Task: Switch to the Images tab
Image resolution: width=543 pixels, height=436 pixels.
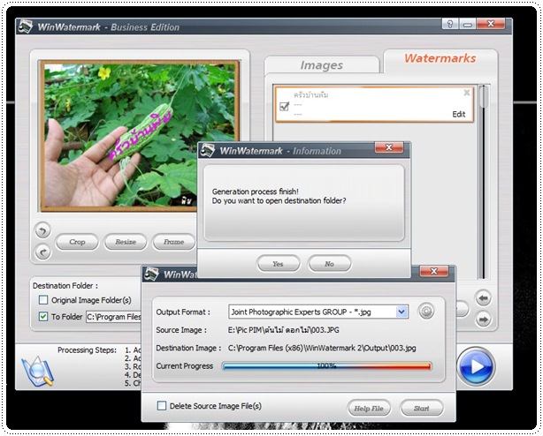Action: (x=321, y=65)
